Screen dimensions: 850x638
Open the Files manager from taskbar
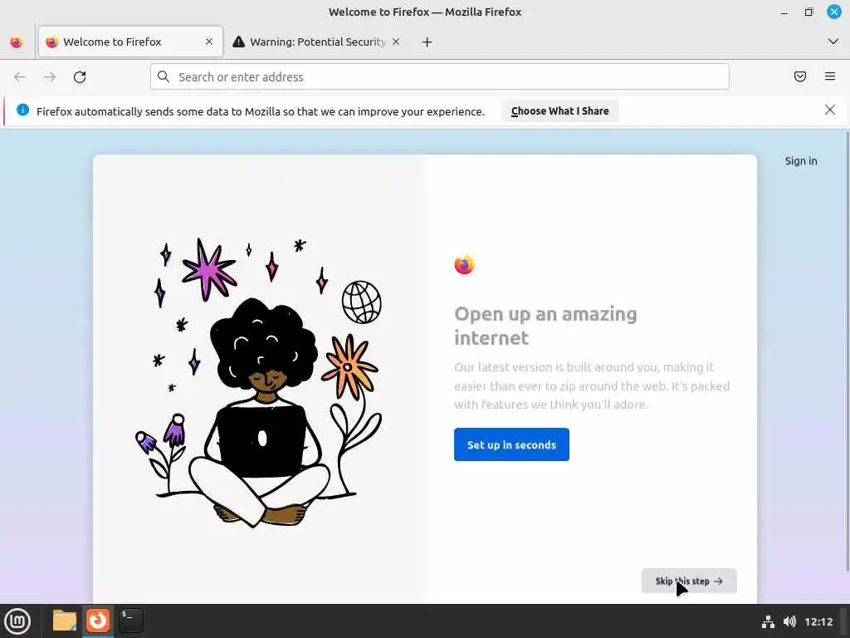(x=65, y=621)
